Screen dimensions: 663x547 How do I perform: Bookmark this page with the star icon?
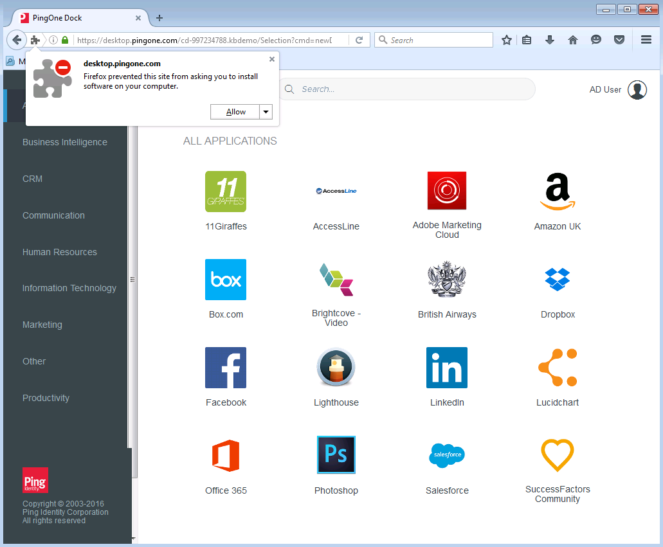click(506, 39)
